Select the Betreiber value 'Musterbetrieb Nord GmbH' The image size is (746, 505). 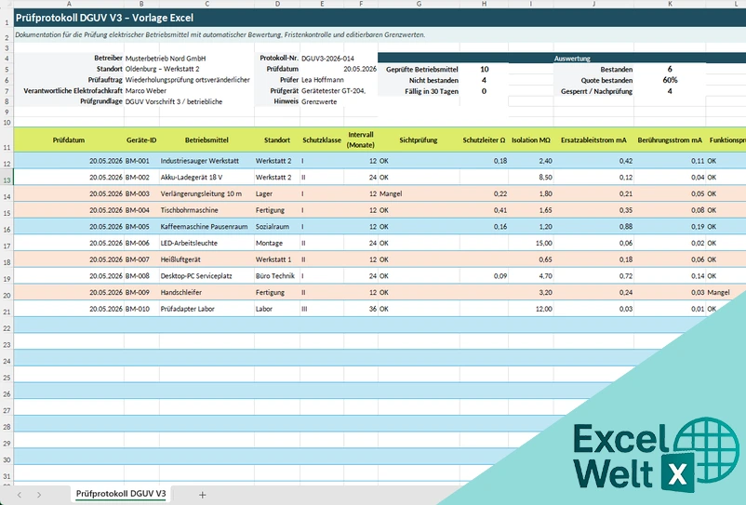(x=166, y=58)
